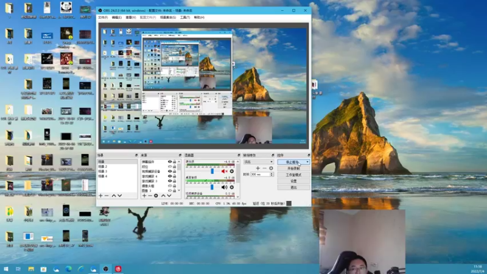Screen dimensions: 487x274
Task: Select 场景 4 in the scene list
Action: (117, 176)
